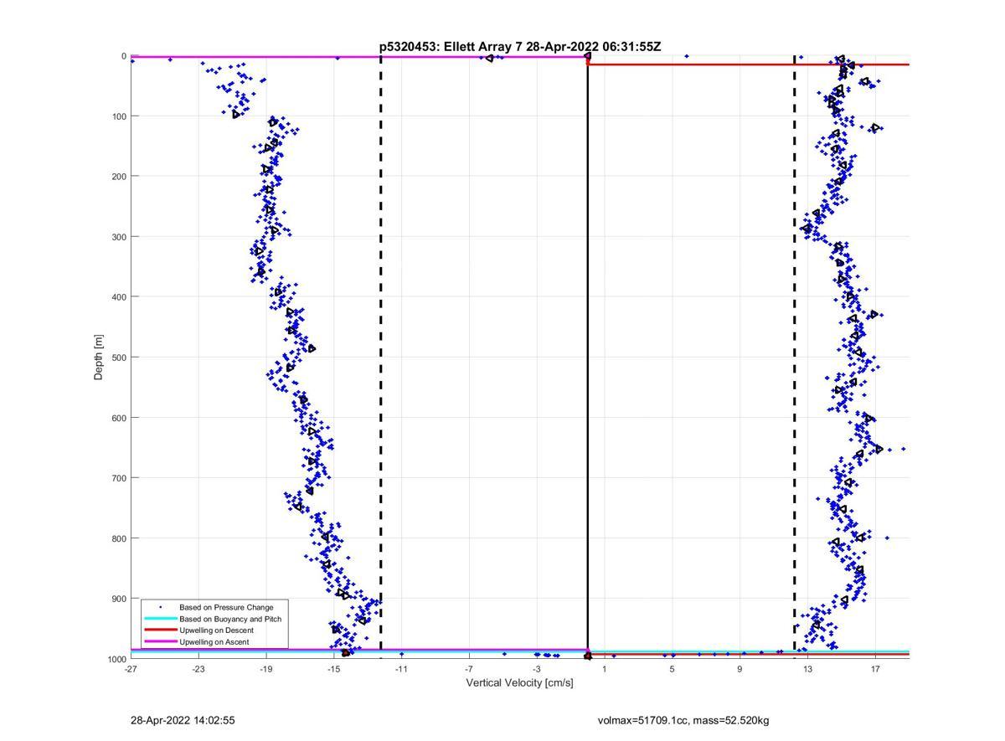
Task: Click x-axis tick label -3
Action: point(537,669)
